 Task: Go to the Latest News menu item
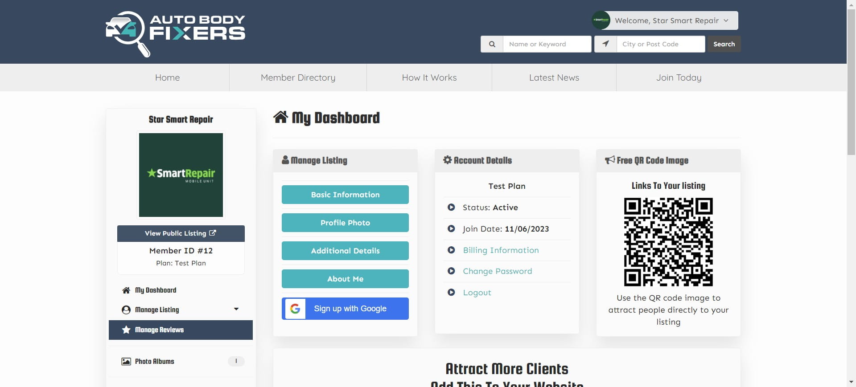pyautogui.click(x=554, y=77)
